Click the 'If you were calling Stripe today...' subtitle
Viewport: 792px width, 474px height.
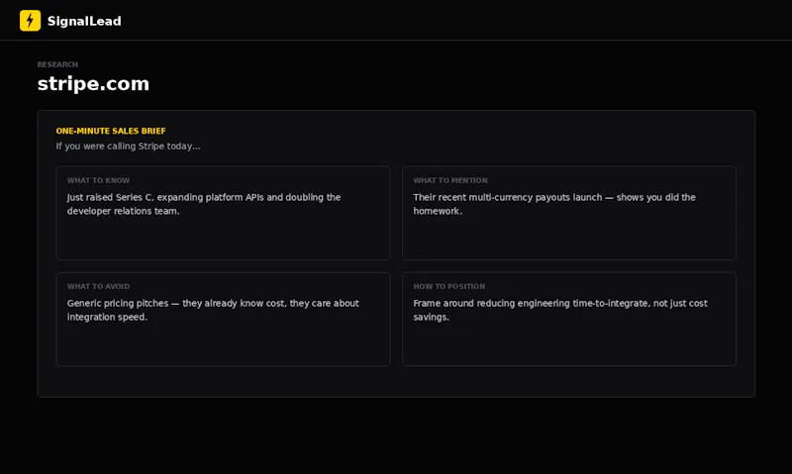[x=129, y=146]
